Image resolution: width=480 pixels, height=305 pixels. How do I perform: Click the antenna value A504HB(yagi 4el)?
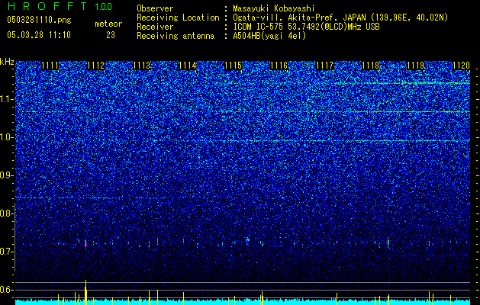coord(269,36)
